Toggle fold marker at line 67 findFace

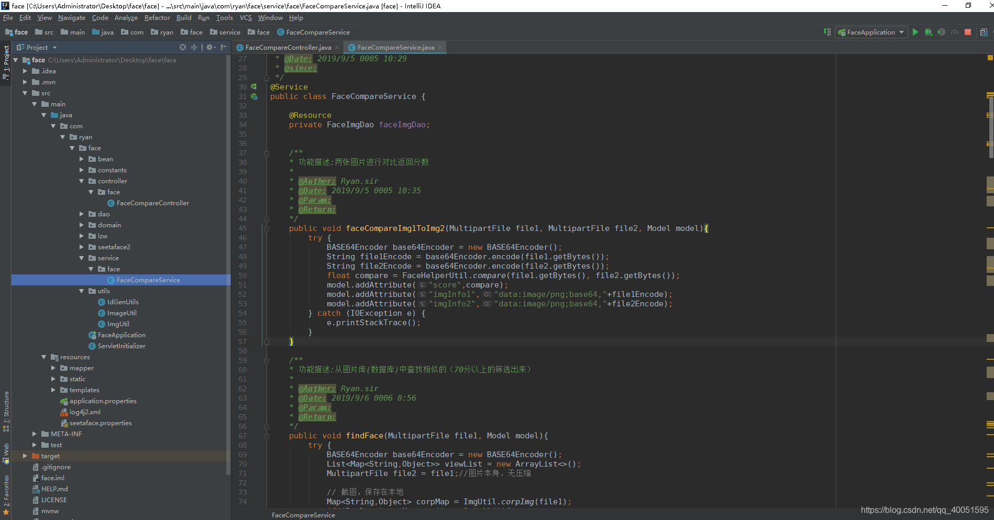(x=267, y=436)
